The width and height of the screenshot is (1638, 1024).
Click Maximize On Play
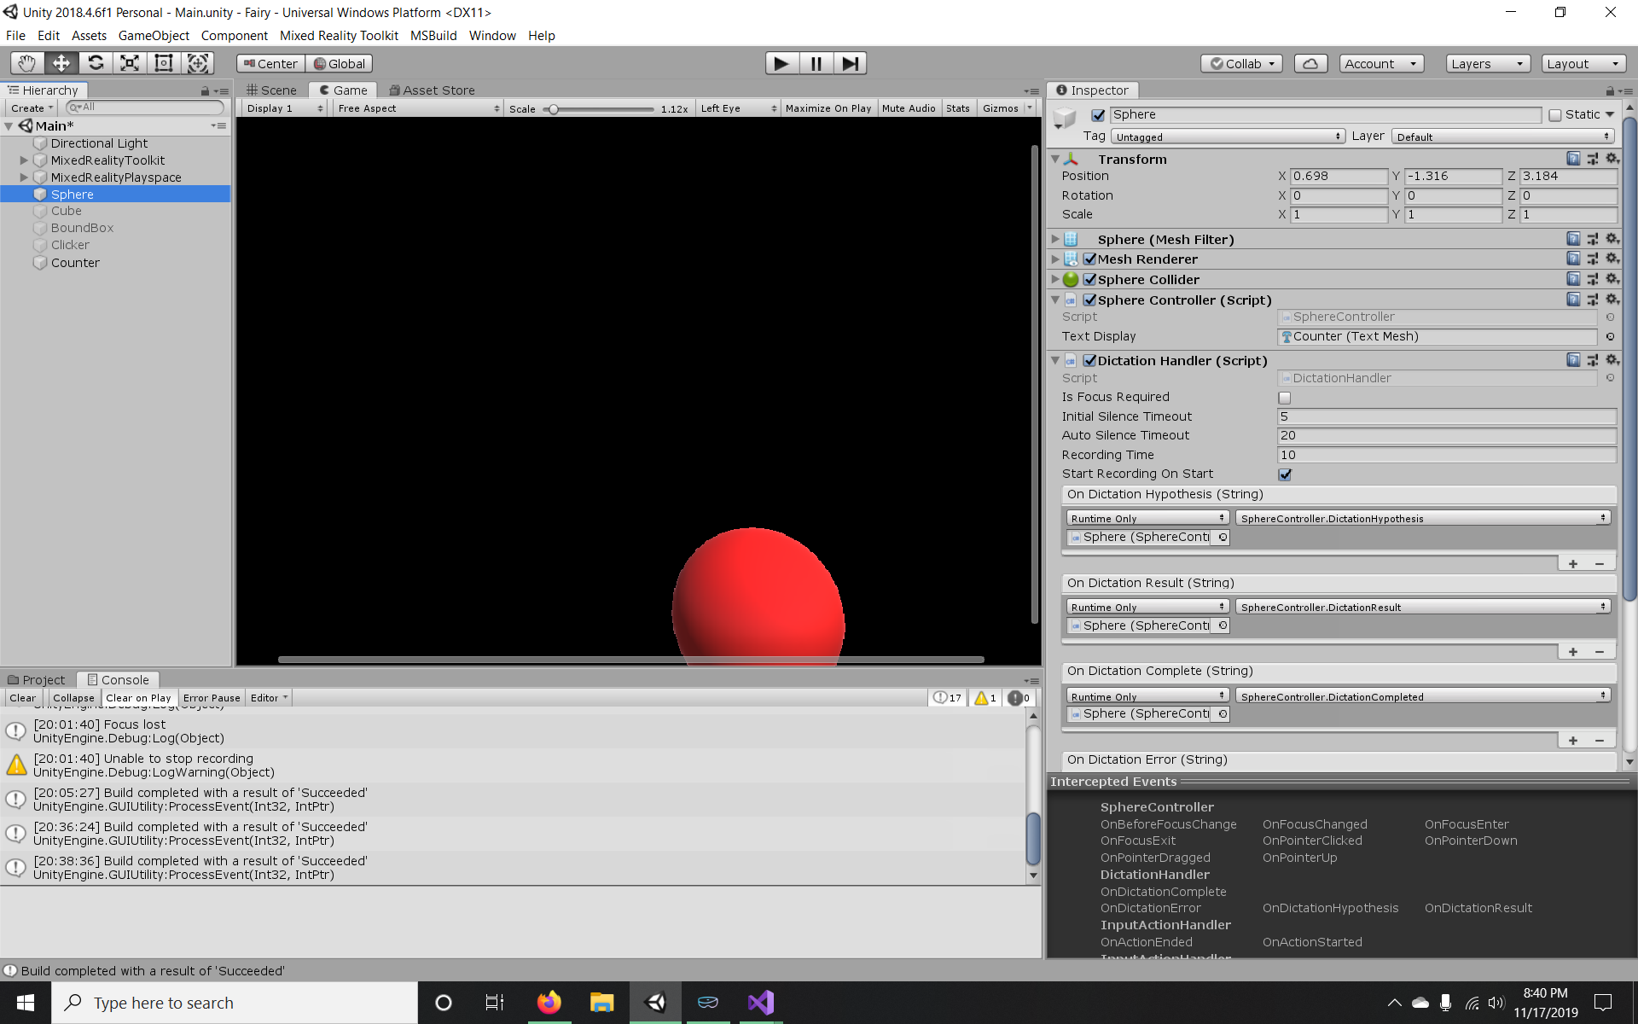(x=828, y=108)
